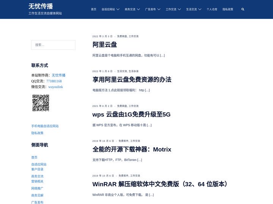The width and height of the screenshot is (273, 204).
Task: Open 手机电脑自适应网站 sidebar link
Action: [45, 126]
